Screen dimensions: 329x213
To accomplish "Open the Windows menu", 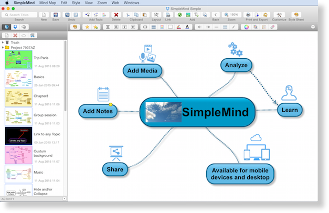I will [x=131, y=3].
